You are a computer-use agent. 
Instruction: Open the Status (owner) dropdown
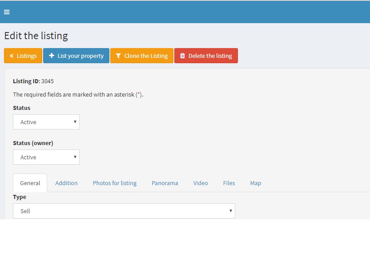(46, 157)
